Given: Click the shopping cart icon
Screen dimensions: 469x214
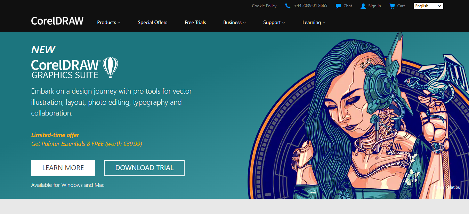Looking at the screenshot, I should tap(392, 6).
